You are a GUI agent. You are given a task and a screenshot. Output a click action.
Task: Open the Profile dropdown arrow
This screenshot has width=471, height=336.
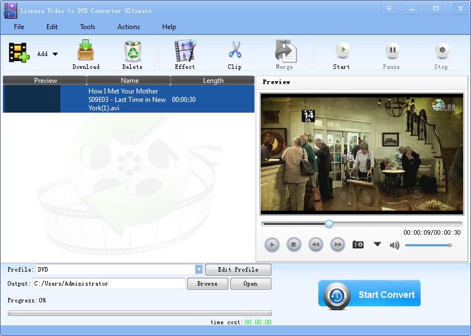pyautogui.click(x=199, y=269)
